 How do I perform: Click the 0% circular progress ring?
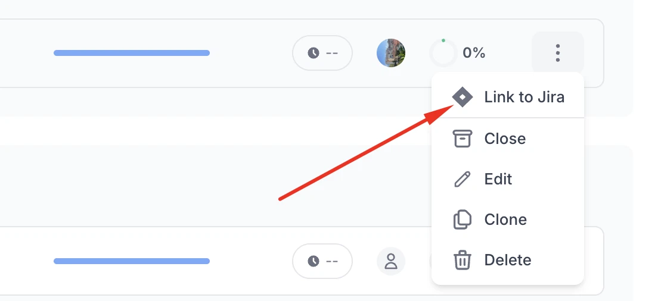(x=443, y=54)
